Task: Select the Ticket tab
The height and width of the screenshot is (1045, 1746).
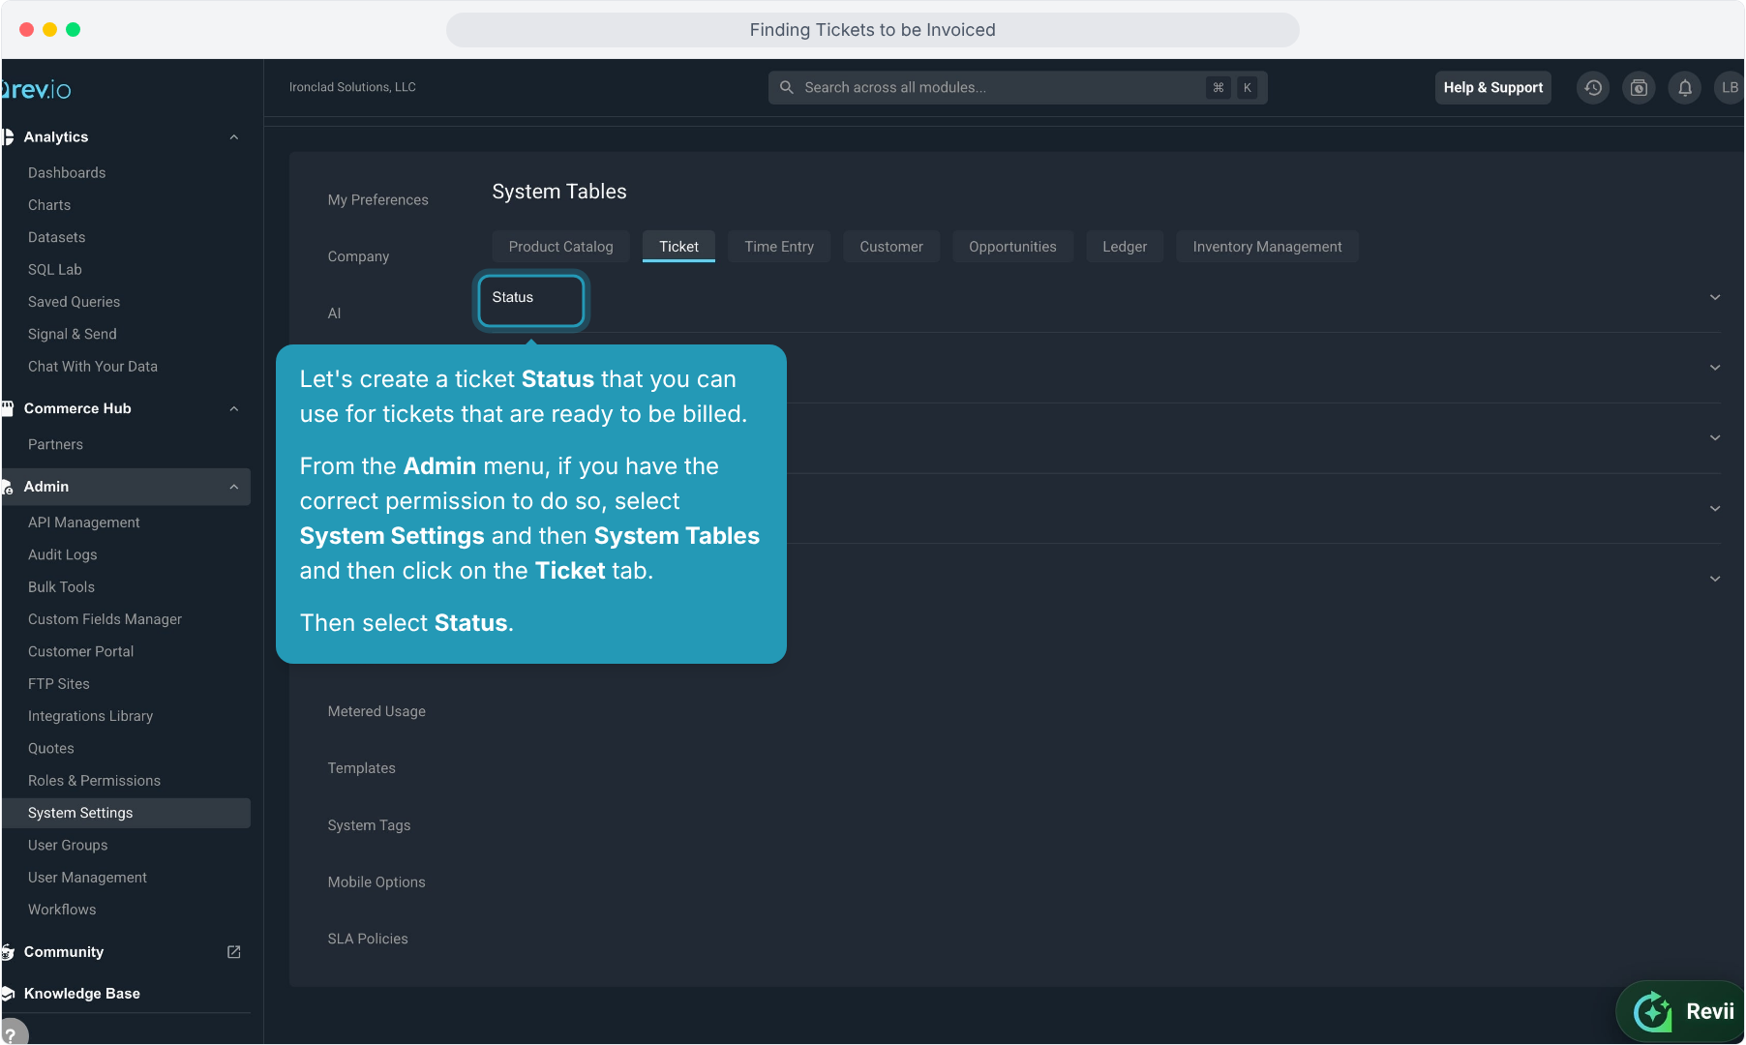Action: click(x=678, y=247)
